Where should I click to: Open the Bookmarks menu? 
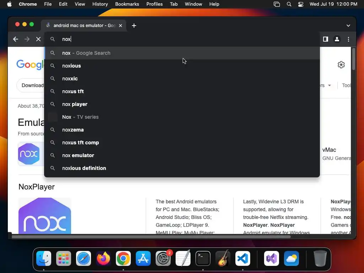tap(127, 4)
